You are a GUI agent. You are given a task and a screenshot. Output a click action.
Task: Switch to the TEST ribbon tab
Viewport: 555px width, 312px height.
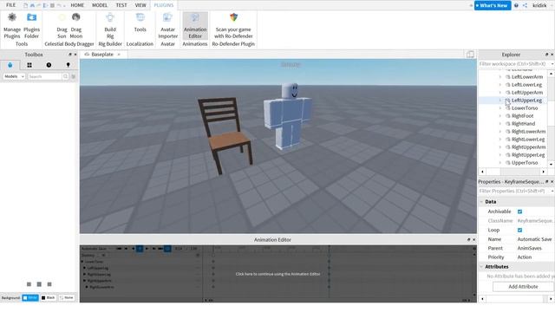(121, 5)
